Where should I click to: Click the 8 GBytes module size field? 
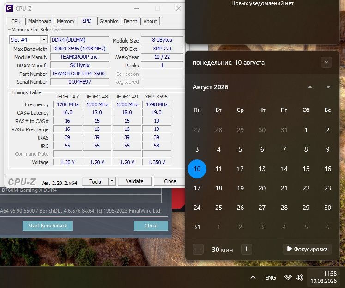click(162, 40)
